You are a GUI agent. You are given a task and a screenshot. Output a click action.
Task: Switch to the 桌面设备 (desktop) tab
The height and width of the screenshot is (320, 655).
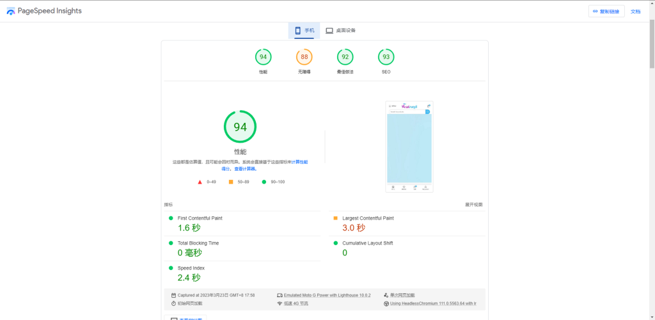click(x=340, y=31)
